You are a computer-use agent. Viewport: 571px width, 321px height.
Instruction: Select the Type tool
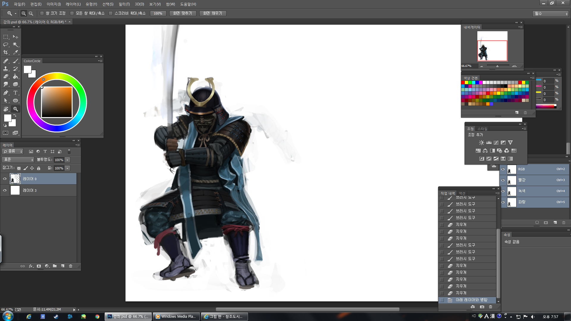pyautogui.click(x=15, y=93)
